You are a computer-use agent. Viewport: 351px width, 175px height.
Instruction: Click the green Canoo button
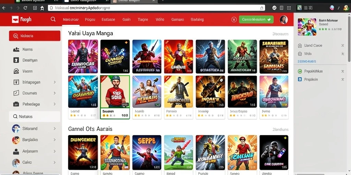(x=256, y=19)
